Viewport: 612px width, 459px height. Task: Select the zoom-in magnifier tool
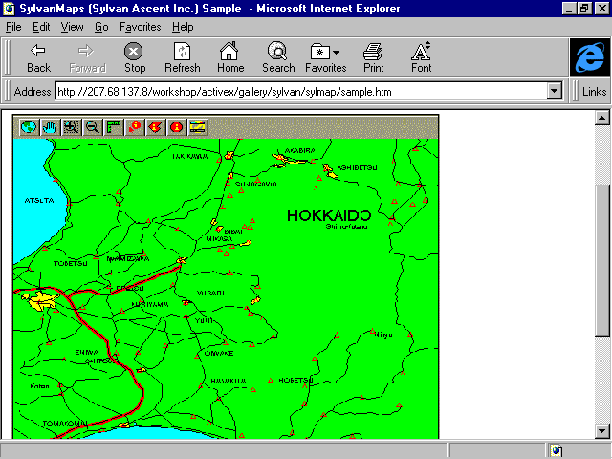pyautogui.click(x=72, y=126)
